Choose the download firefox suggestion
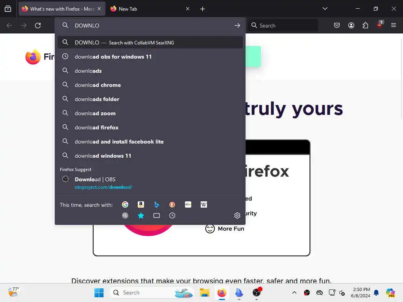The width and height of the screenshot is (403, 302). click(x=150, y=127)
